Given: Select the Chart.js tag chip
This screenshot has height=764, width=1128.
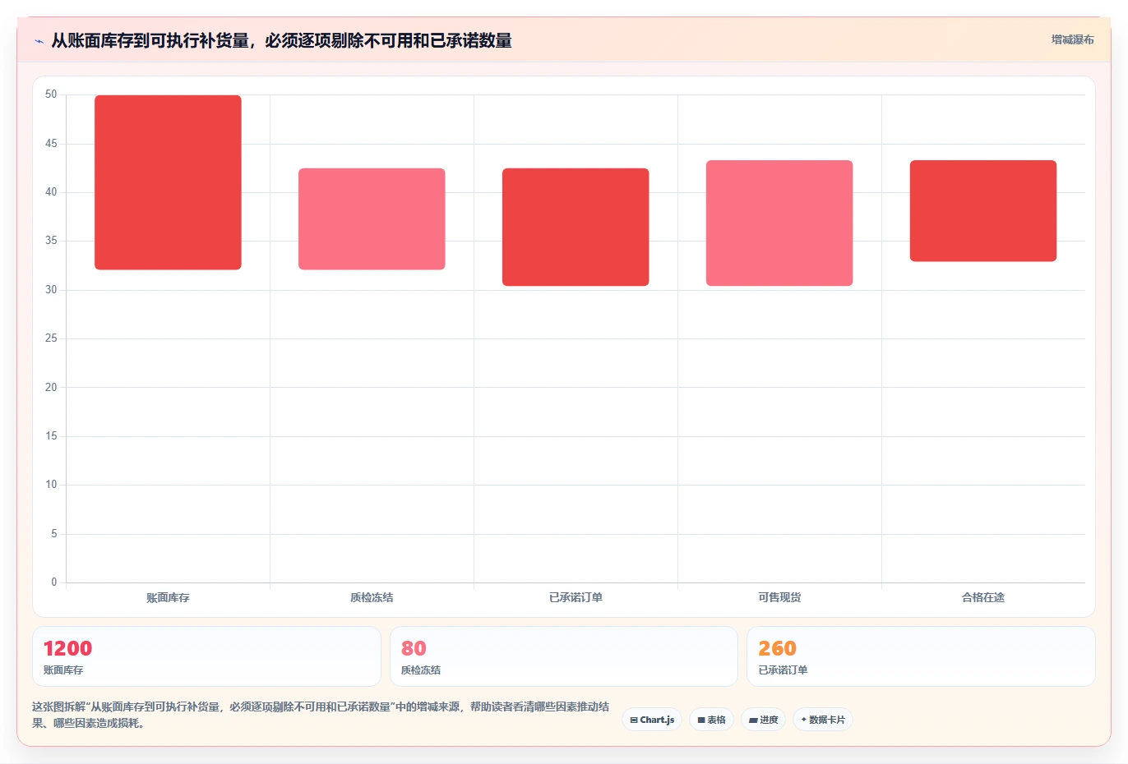Looking at the screenshot, I should click(652, 720).
